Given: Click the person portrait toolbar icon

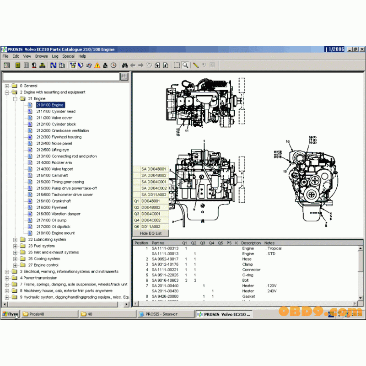Looking at the screenshot, I should (34, 65).
